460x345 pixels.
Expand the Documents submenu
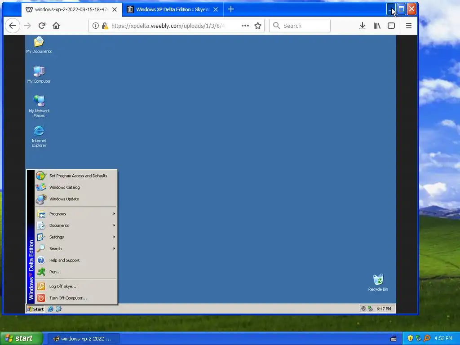76,226
